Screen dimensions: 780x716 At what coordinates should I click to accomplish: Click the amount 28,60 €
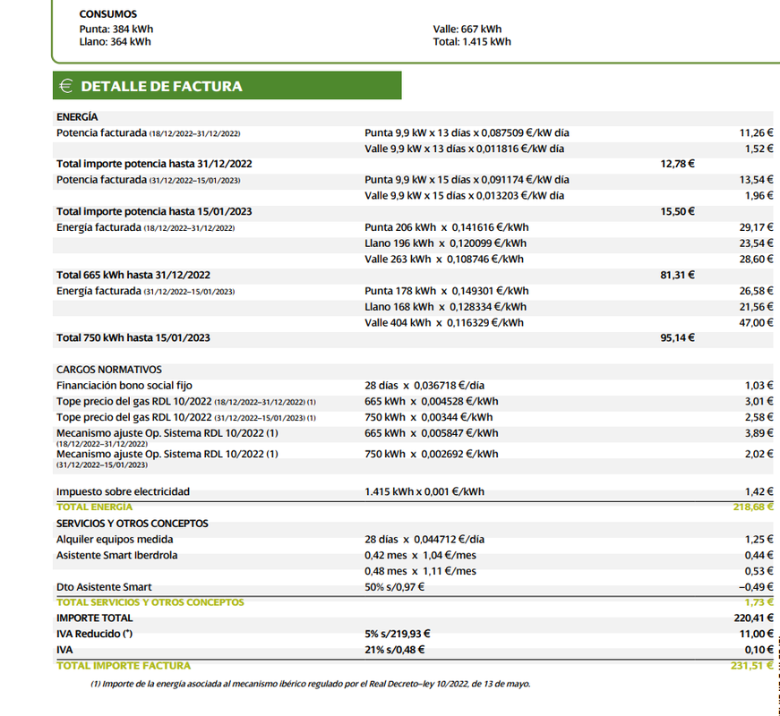[756, 260]
